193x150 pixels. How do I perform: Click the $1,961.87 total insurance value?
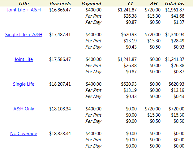click(x=175, y=10)
